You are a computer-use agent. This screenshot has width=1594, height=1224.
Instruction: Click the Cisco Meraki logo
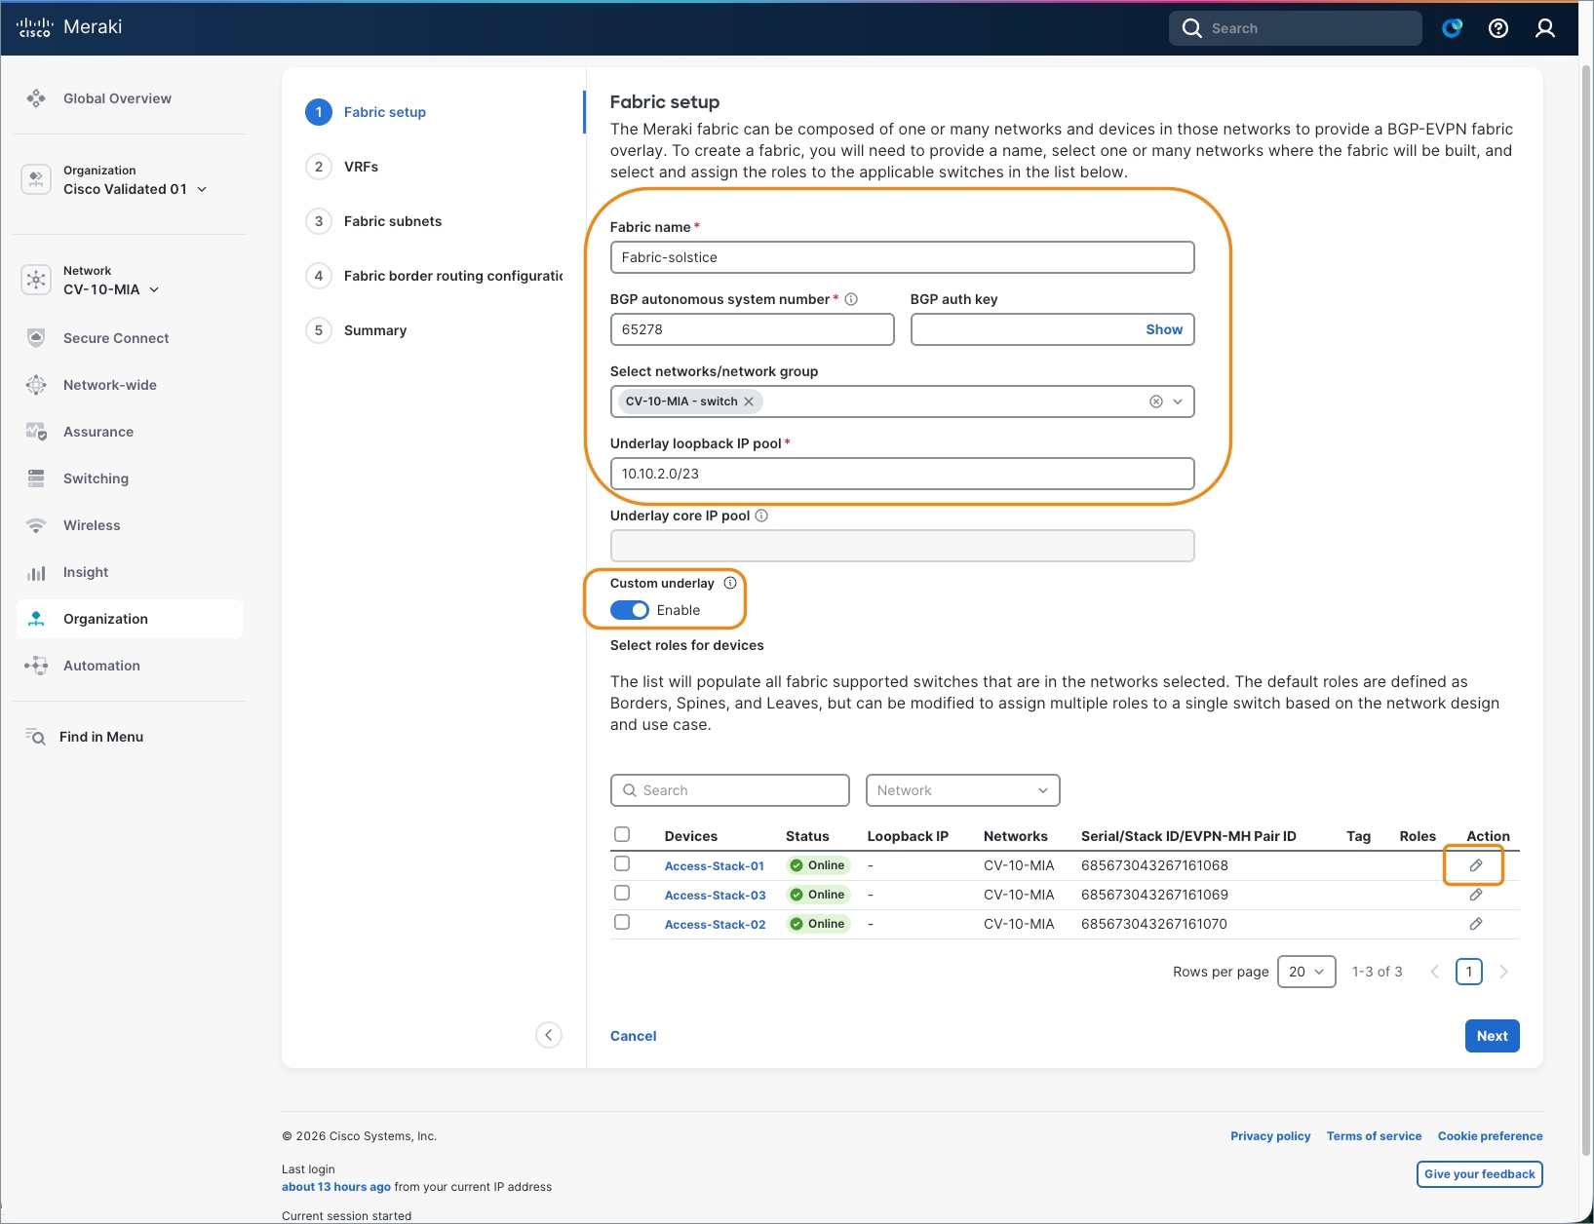(x=69, y=27)
